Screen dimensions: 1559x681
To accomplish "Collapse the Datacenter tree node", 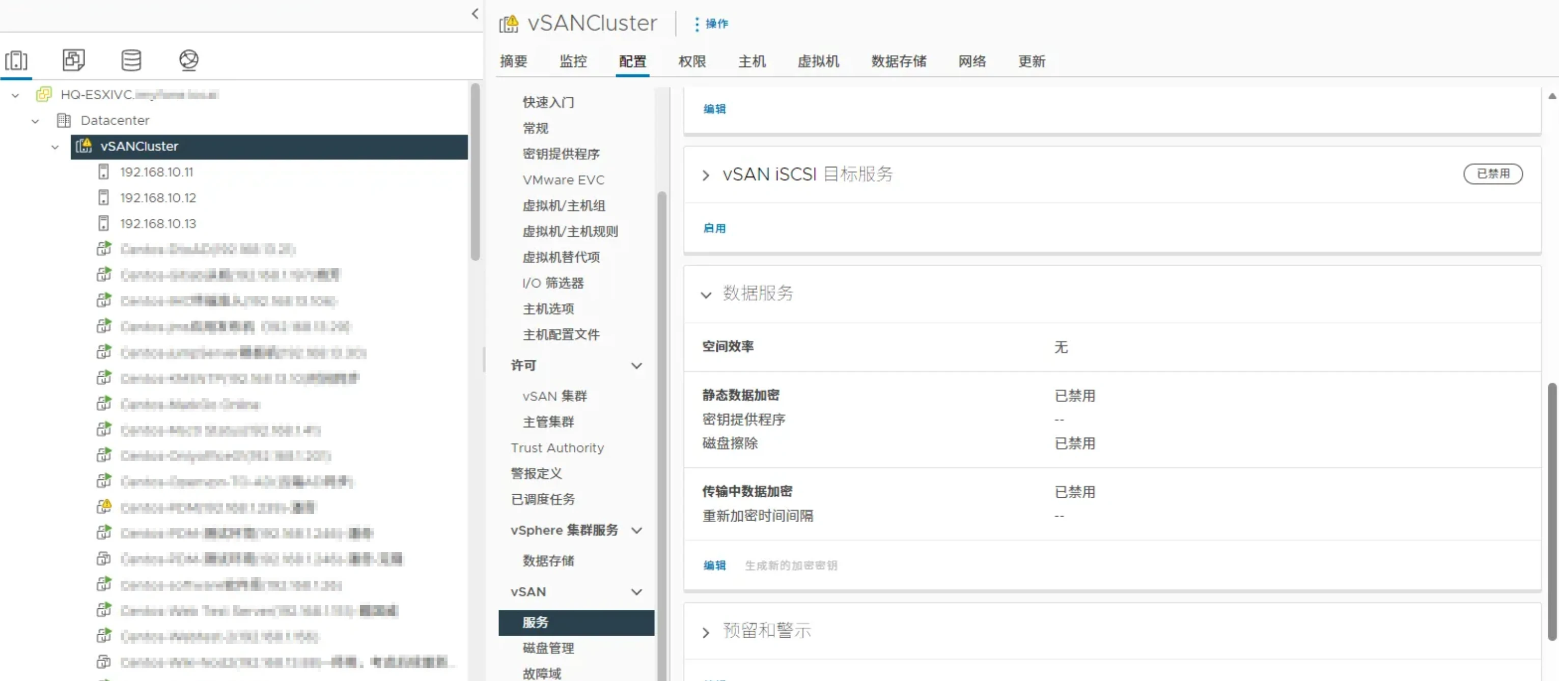I will [35, 121].
